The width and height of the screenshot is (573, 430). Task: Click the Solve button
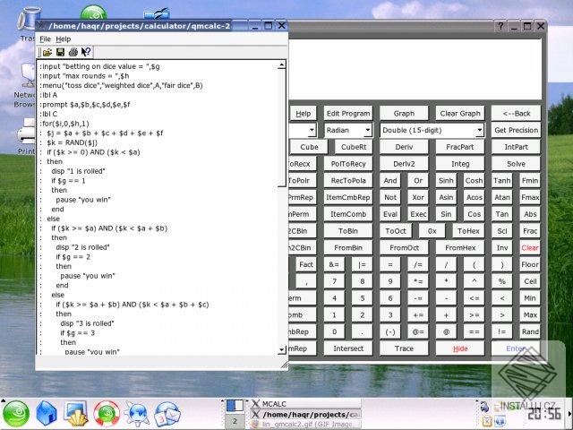point(516,164)
